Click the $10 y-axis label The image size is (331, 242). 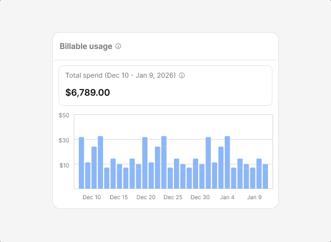tap(64, 165)
